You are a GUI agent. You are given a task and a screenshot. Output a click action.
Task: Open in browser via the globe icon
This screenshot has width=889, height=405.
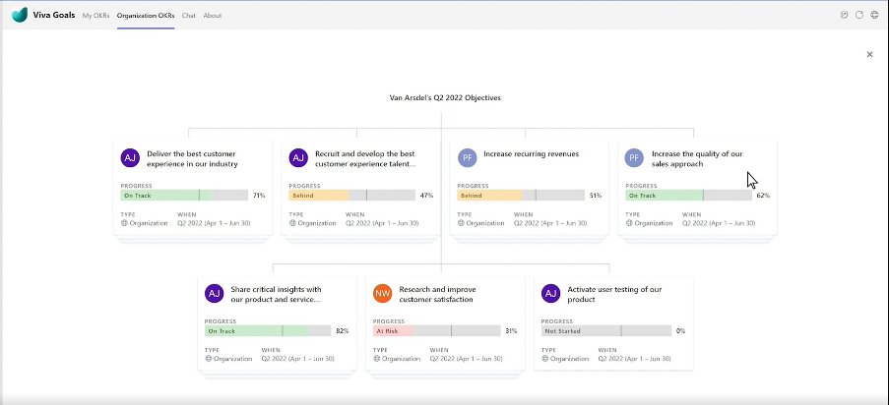875,16
